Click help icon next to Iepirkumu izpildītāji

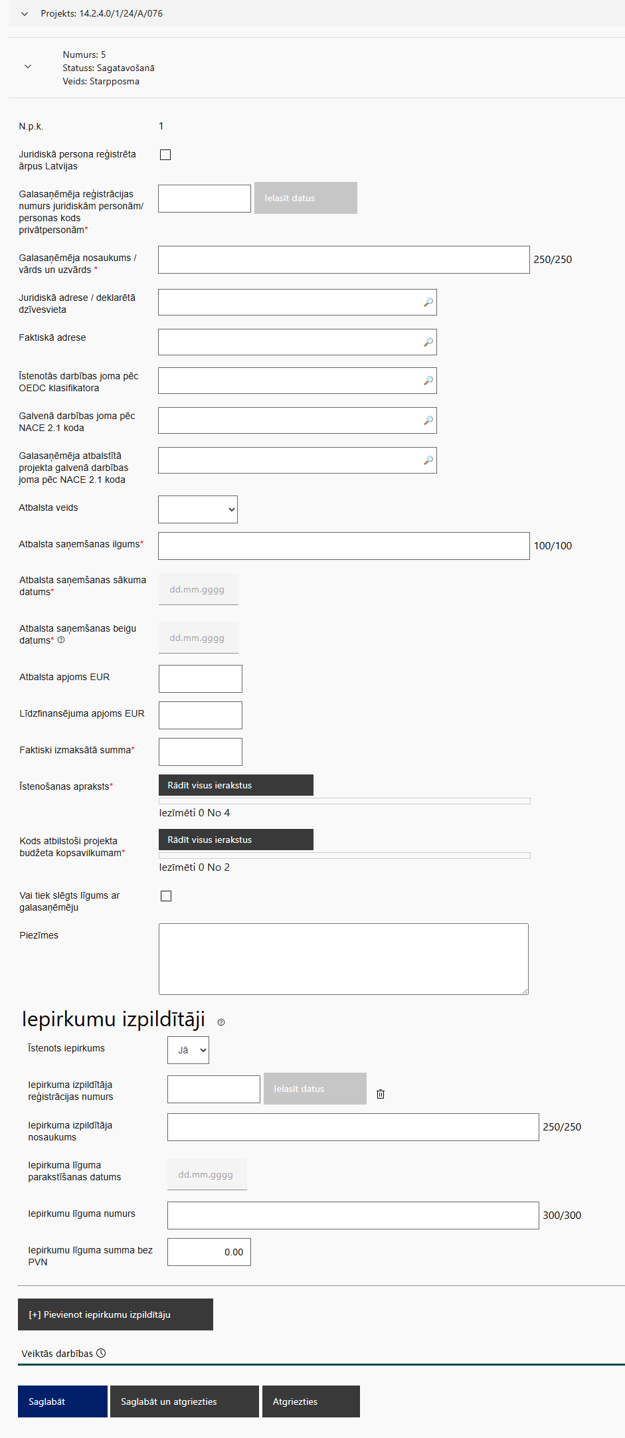(221, 1022)
